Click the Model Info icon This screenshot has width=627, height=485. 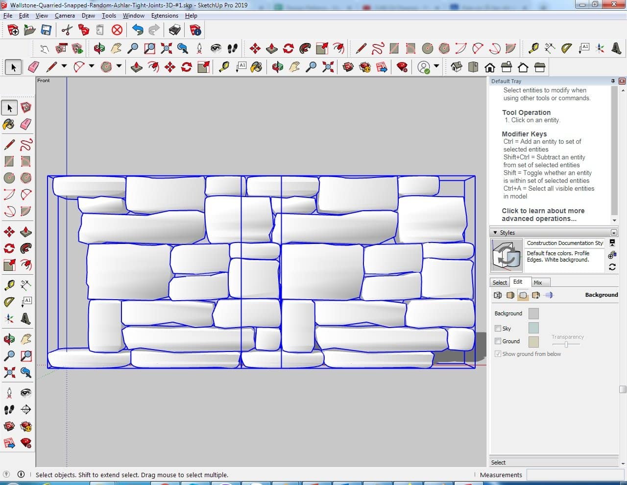click(x=195, y=30)
